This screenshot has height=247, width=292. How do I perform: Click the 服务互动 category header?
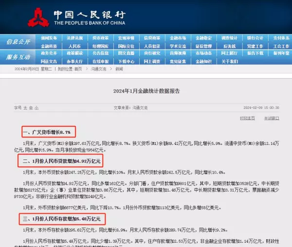[x=18, y=57]
